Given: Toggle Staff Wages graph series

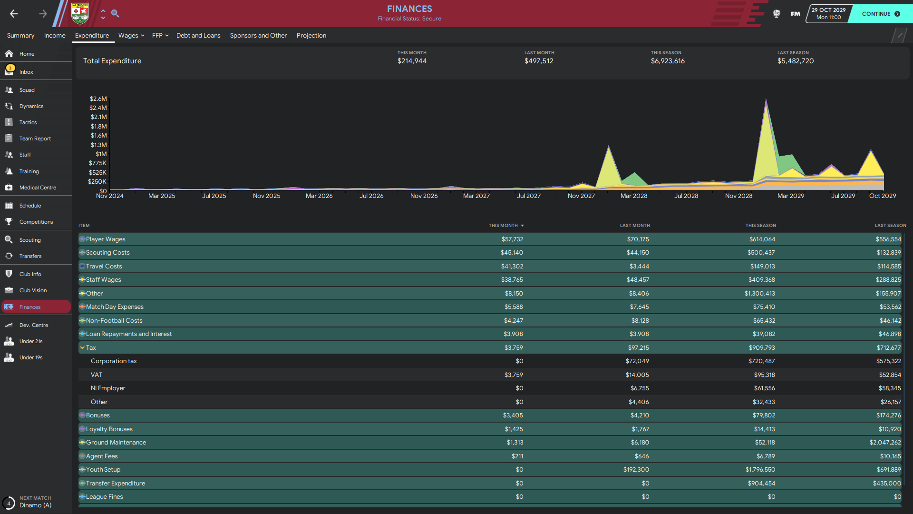Looking at the screenshot, I should tap(82, 279).
